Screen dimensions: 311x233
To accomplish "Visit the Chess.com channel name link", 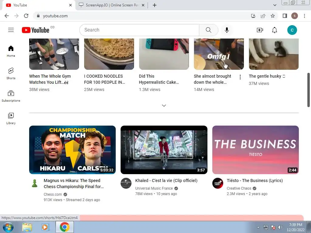I will click(53, 194).
